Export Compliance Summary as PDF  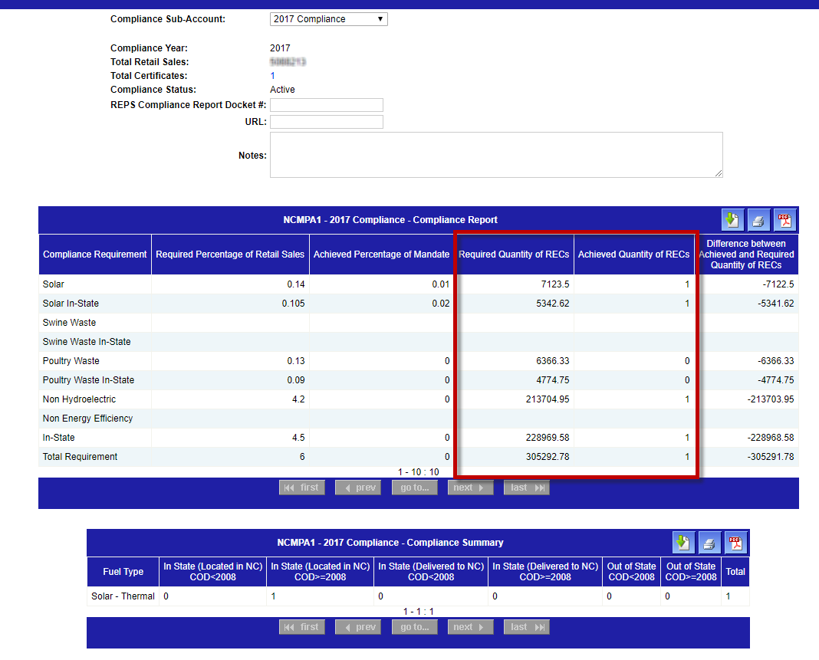pos(735,543)
